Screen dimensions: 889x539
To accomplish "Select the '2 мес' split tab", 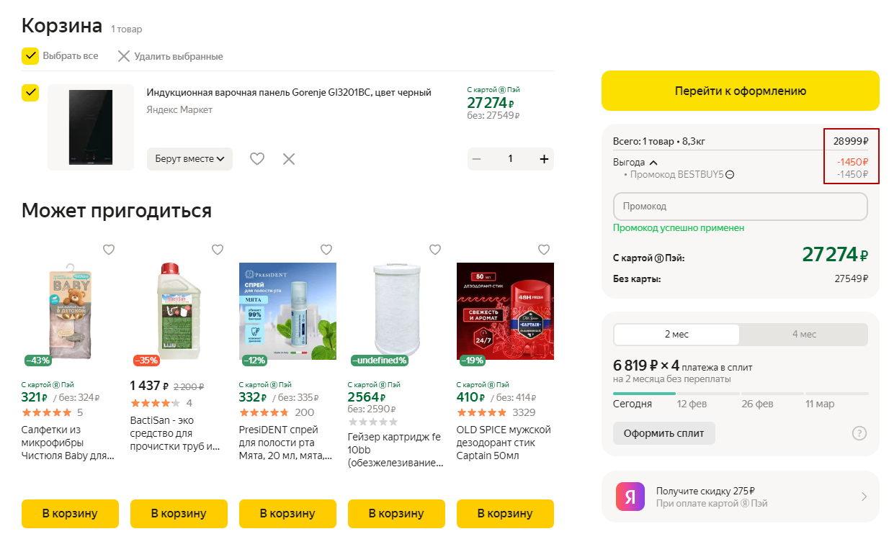I will [x=676, y=335].
